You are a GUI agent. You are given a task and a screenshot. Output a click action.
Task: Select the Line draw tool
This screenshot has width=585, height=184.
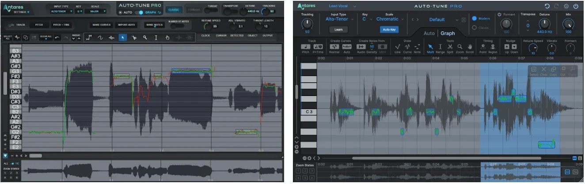tap(397, 46)
